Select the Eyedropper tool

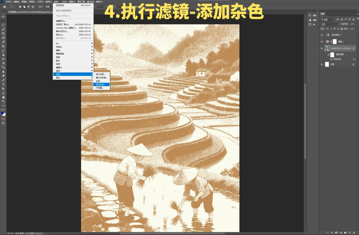pyautogui.click(x=3, y=42)
